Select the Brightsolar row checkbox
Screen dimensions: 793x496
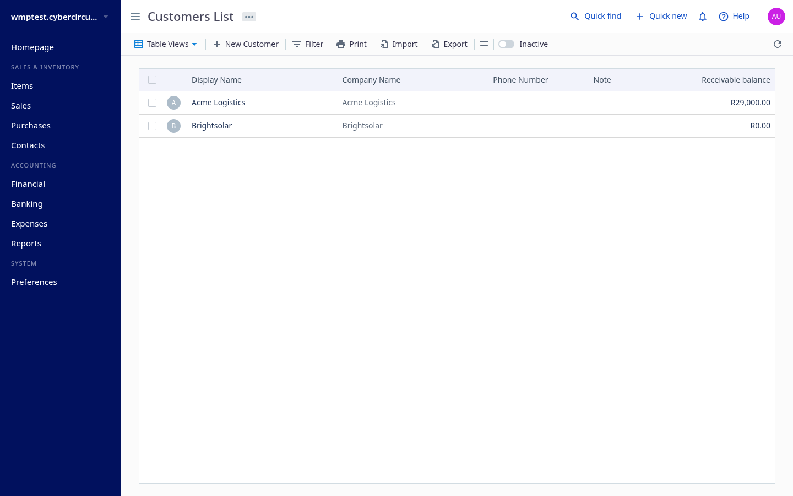coord(153,126)
